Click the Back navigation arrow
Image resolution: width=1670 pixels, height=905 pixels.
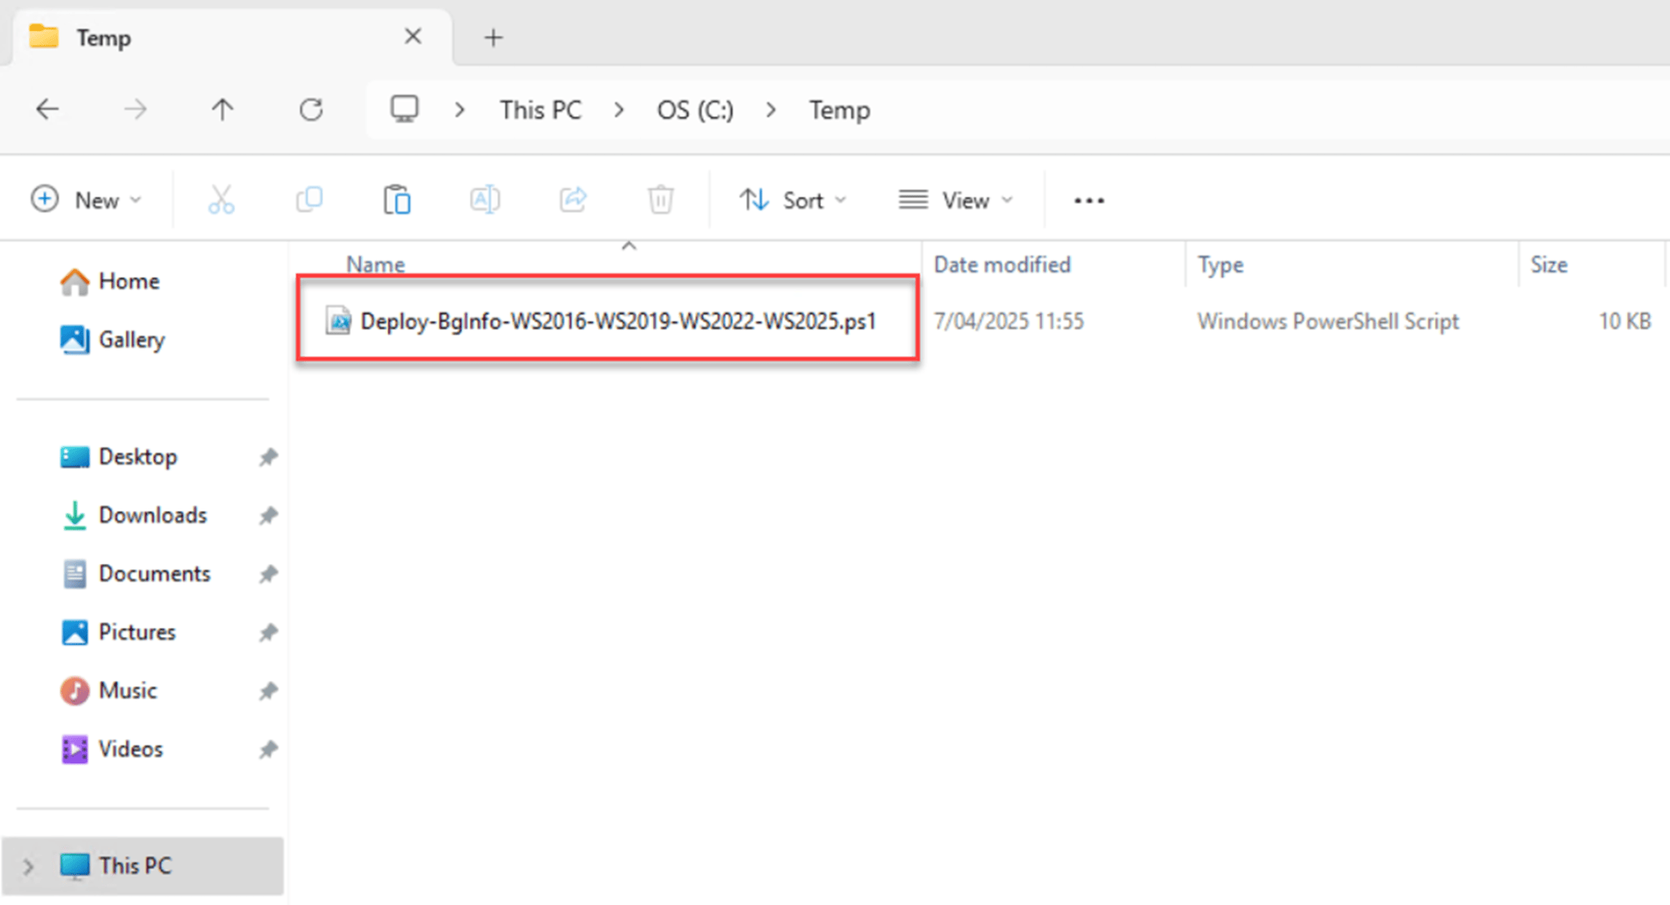click(47, 109)
